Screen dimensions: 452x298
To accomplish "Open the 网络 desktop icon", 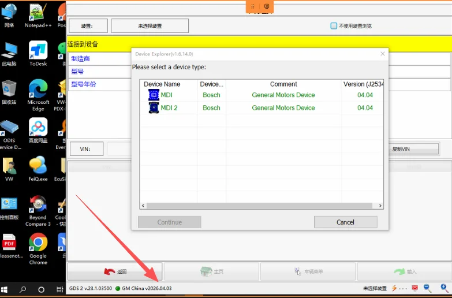I will click(x=9, y=16).
